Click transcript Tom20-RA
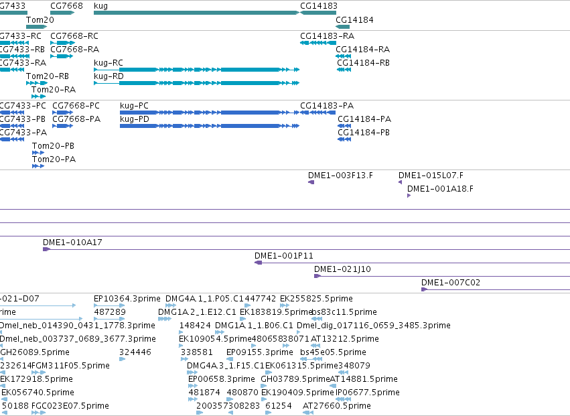The image size is (570, 416). tap(39, 96)
